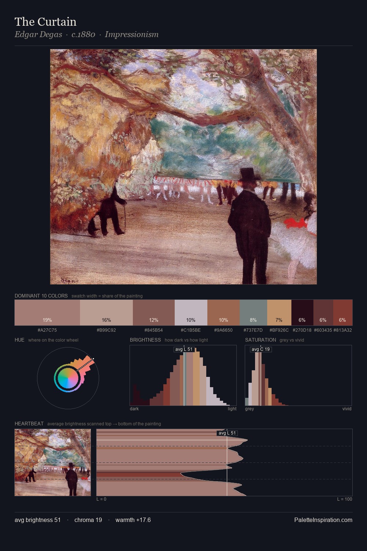Click the 'Edgar Degas' artist name

pos(38,35)
